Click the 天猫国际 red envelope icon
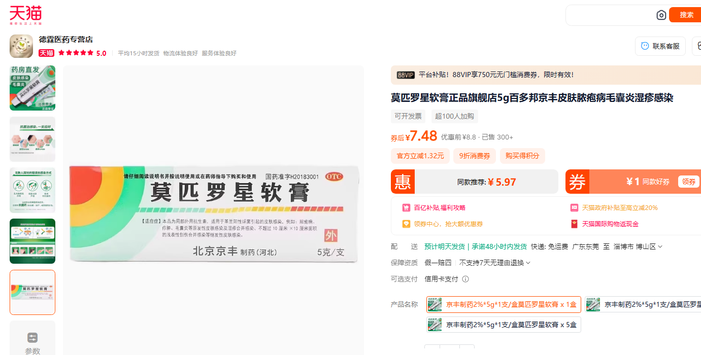This screenshot has height=355, width=701. pyautogui.click(x=574, y=224)
